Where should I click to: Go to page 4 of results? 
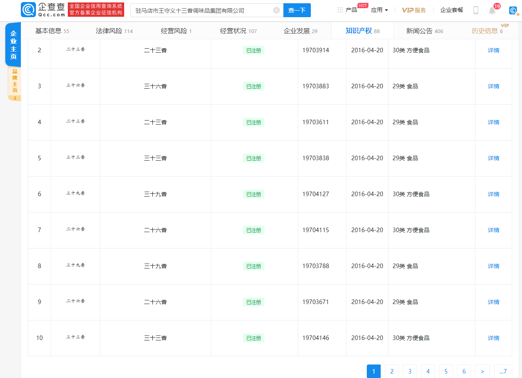coord(428,371)
